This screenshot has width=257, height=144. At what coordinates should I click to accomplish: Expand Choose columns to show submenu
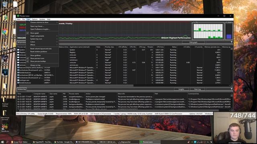(43, 22)
